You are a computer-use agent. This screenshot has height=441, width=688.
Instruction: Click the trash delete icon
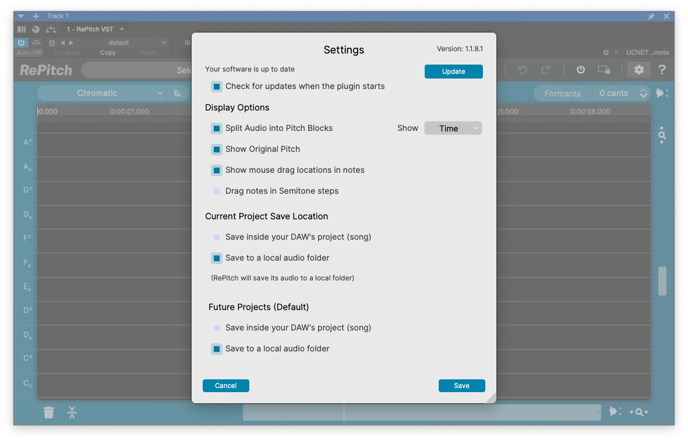pyautogui.click(x=49, y=412)
